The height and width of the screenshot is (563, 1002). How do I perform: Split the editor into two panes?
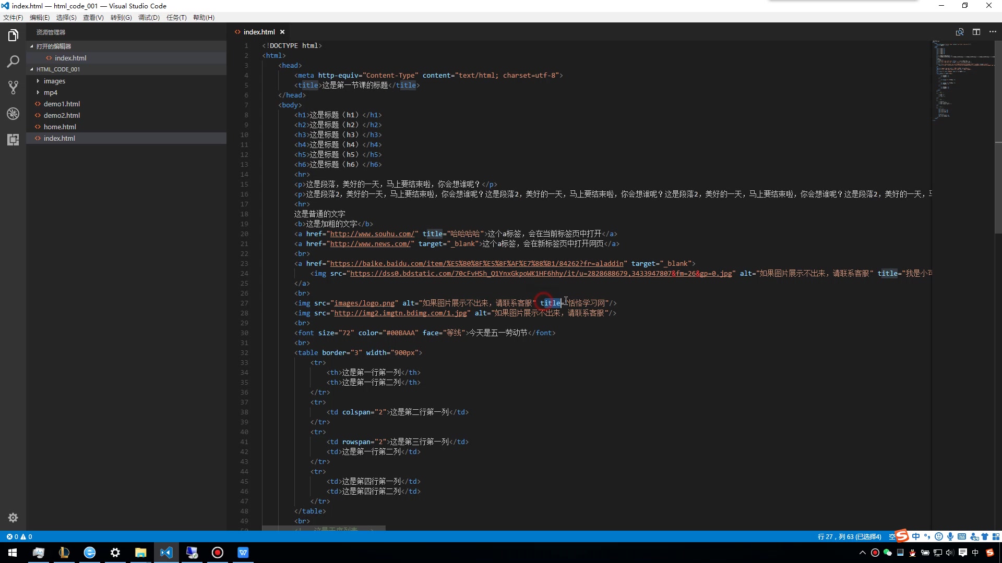[x=976, y=32]
